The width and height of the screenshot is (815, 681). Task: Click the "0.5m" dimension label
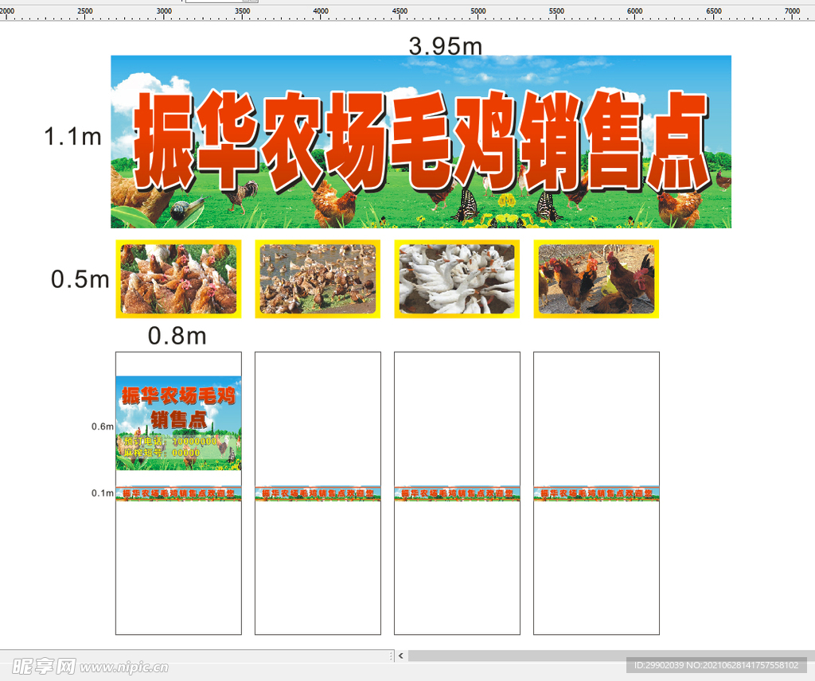pos(80,279)
